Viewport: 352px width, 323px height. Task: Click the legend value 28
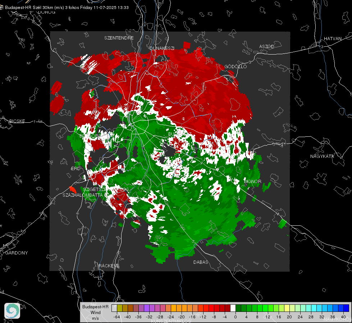pos(311,317)
